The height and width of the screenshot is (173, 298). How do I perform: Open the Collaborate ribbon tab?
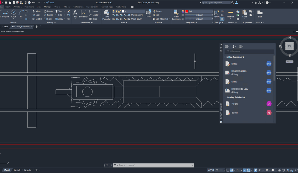[x=78, y=7]
